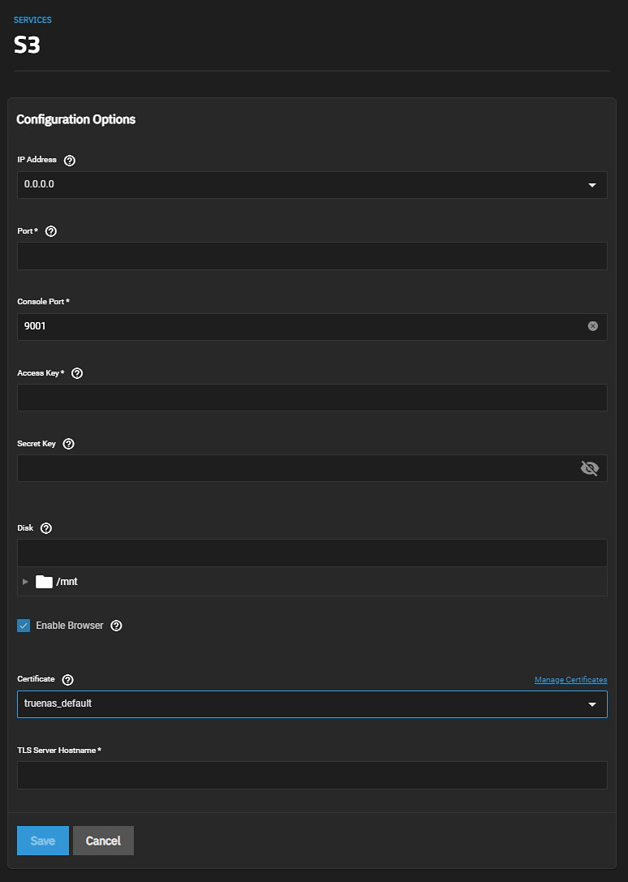Open the Certificate dropdown truenas_default
Image resolution: width=628 pixels, height=882 pixels.
312,704
